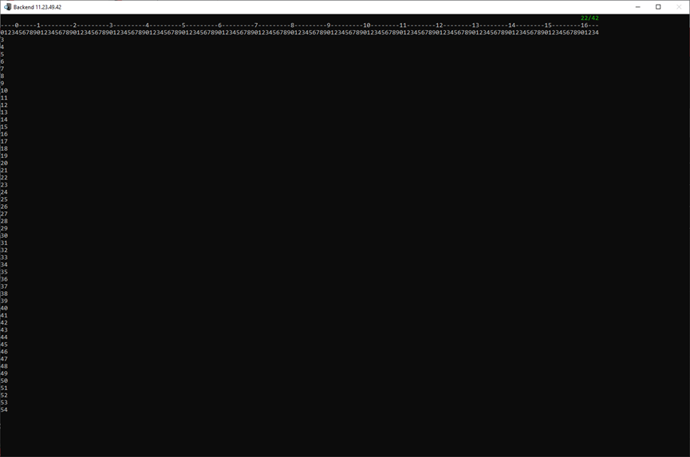
Task: Click row number 54 line label
Action: (4, 410)
